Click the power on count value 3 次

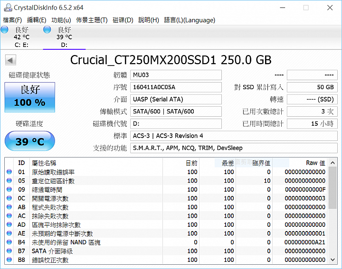312,111
